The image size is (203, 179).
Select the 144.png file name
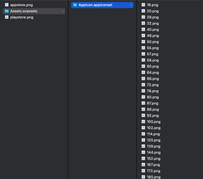coord(154,153)
